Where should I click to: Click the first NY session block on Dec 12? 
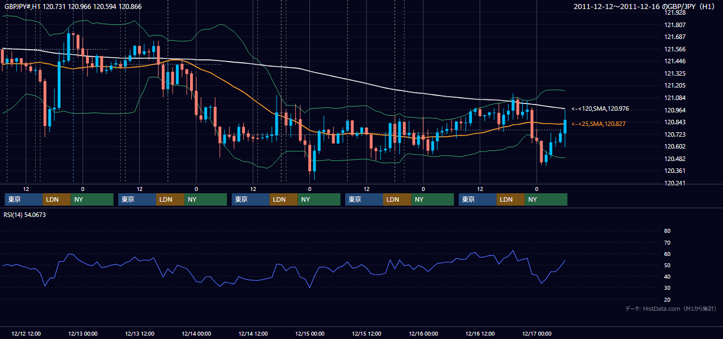click(92, 199)
